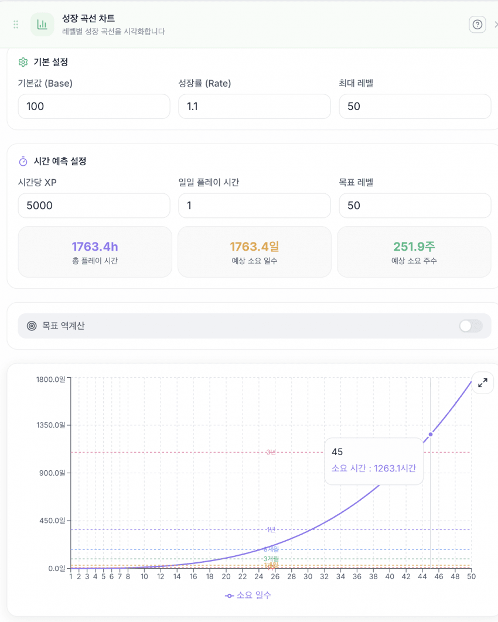Click the 총 플레이 시간 stat card
498x622 pixels.
coord(95,252)
